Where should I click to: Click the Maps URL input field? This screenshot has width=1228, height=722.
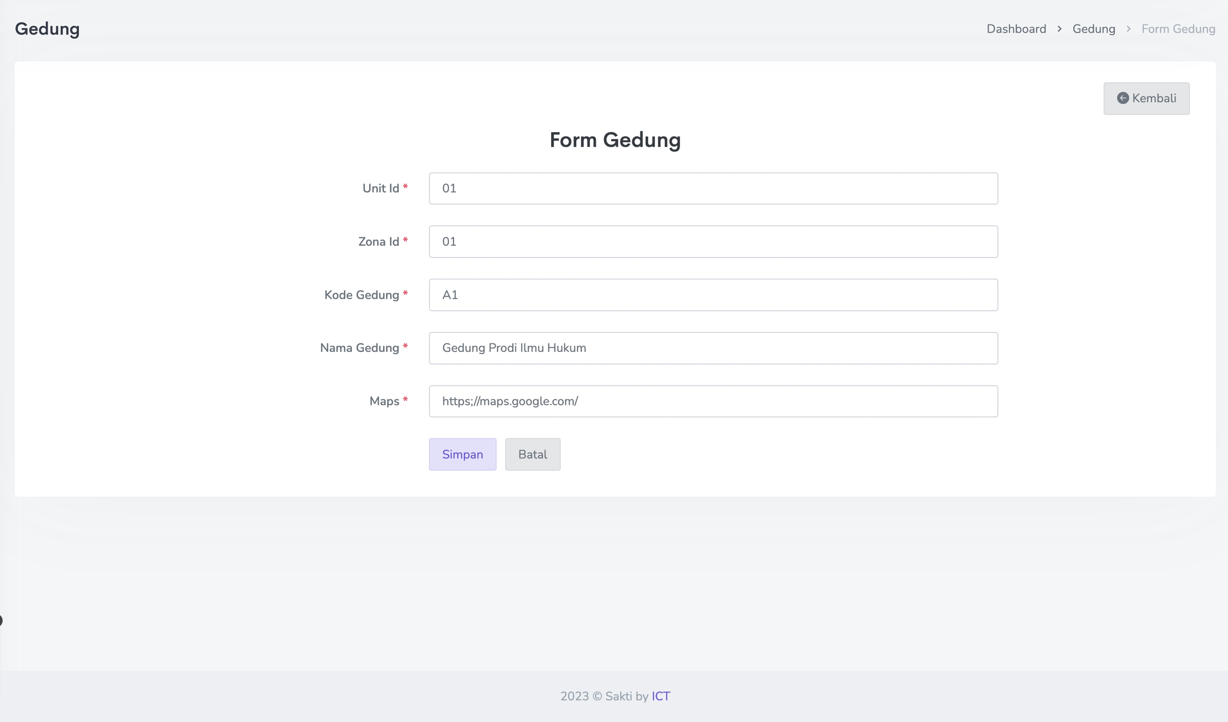point(713,401)
